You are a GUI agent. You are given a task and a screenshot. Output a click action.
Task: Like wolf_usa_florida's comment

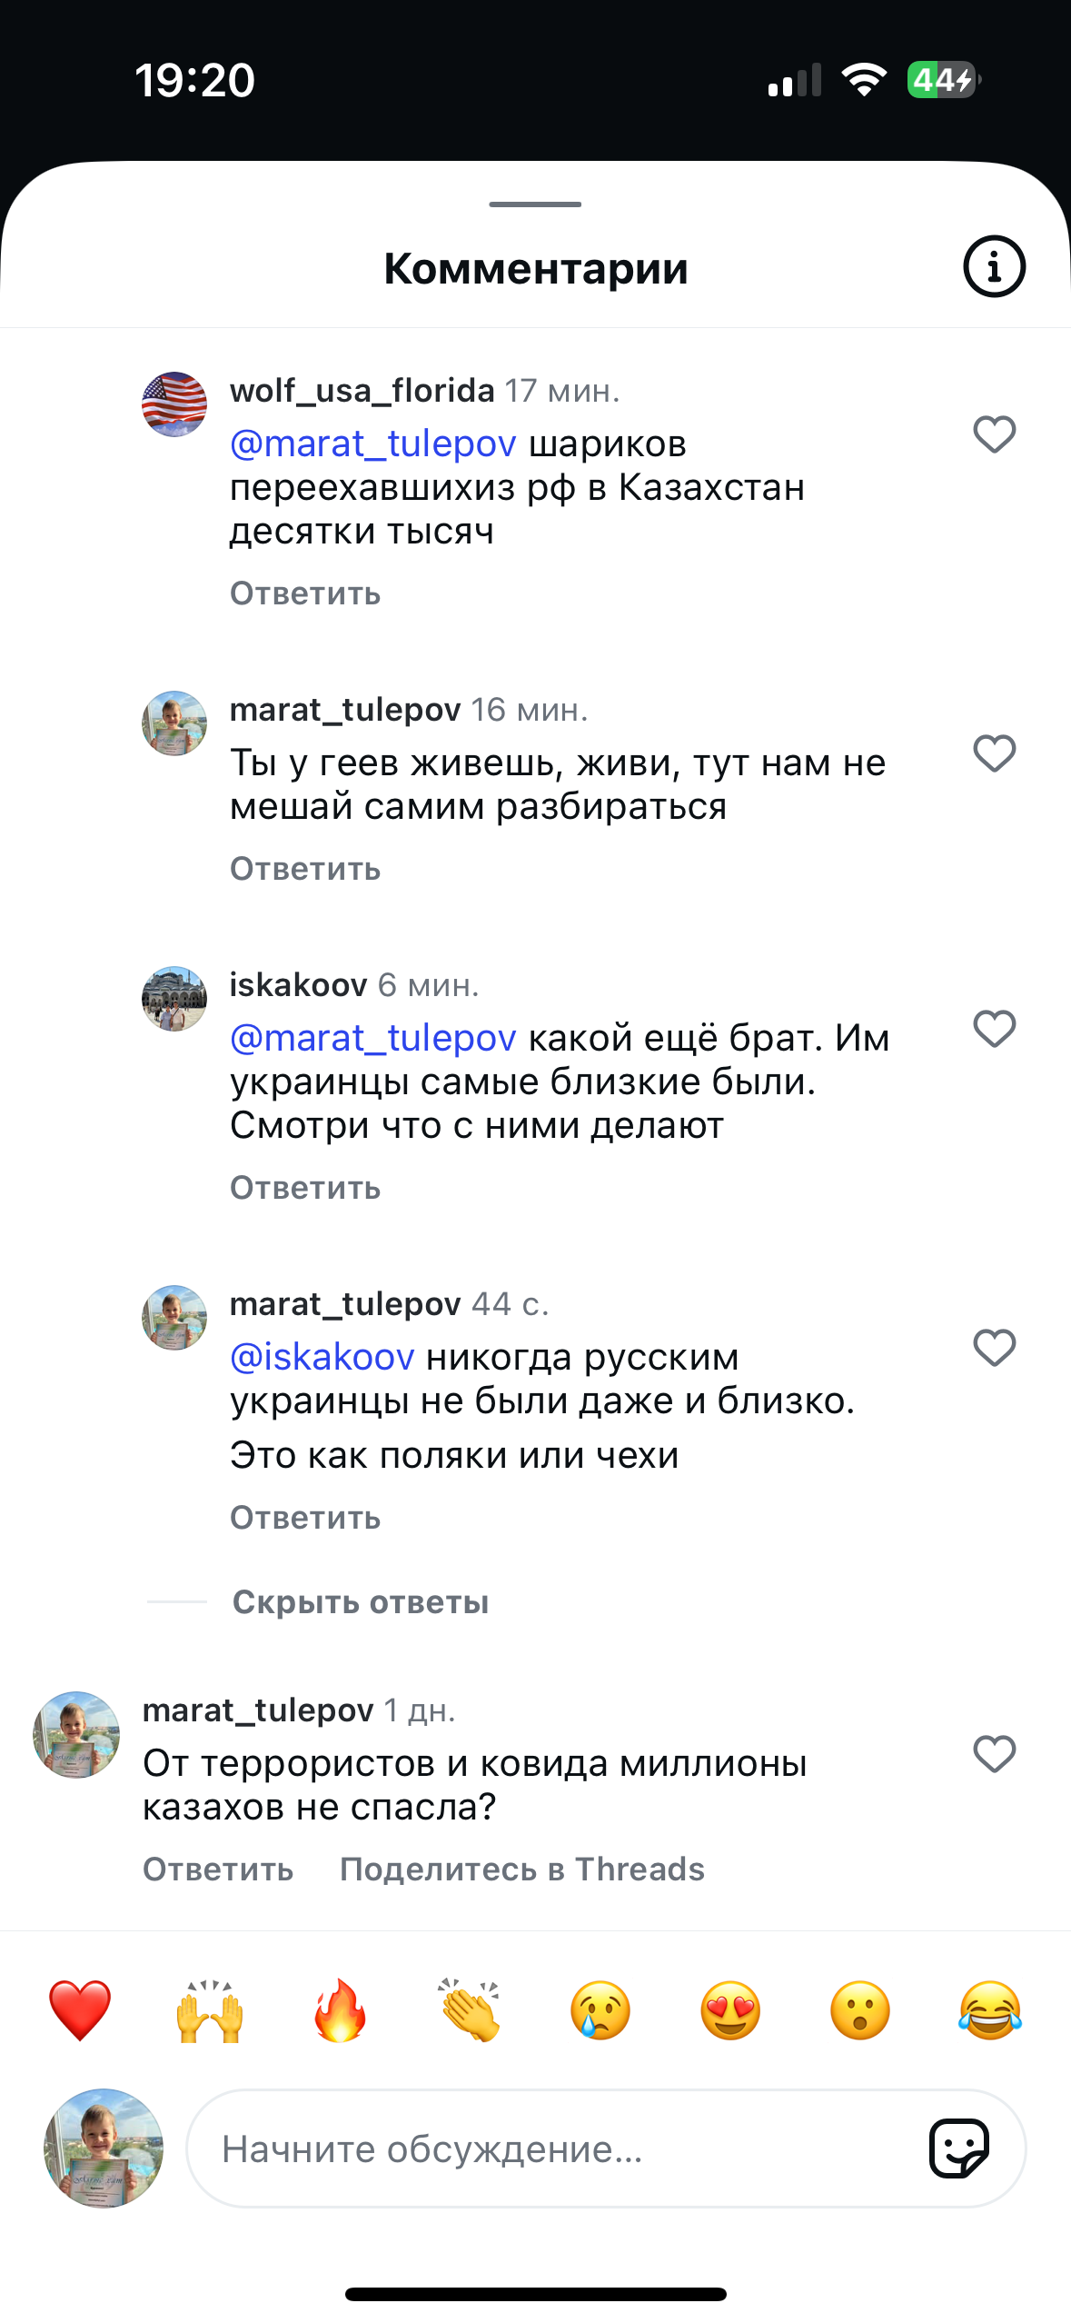pos(994,434)
